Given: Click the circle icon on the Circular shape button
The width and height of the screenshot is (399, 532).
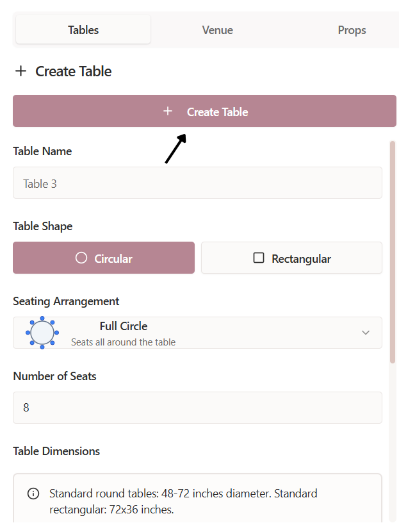Looking at the screenshot, I should (x=81, y=258).
